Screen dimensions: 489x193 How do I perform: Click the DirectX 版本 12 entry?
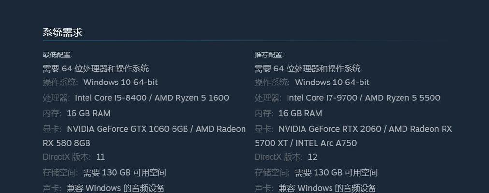point(286,157)
